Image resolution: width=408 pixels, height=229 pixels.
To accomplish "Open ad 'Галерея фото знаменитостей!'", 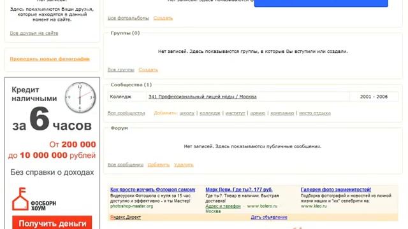I will [x=336, y=190].
